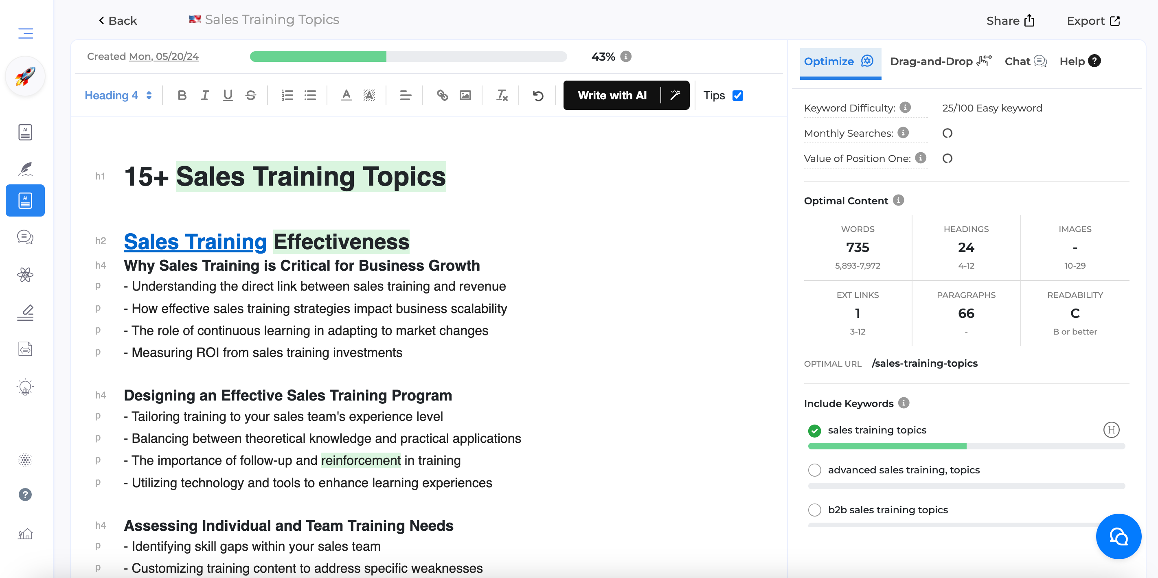The image size is (1158, 578).
Task: Open the Chat tab
Action: point(1025,61)
